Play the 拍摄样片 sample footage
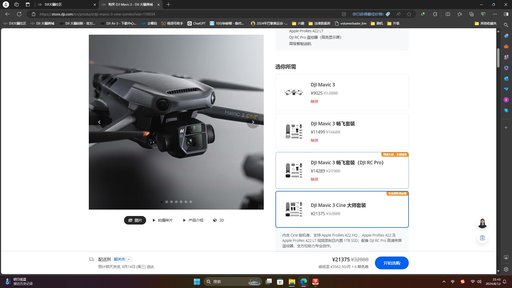512x288 pixels. [x=162, y=220]
